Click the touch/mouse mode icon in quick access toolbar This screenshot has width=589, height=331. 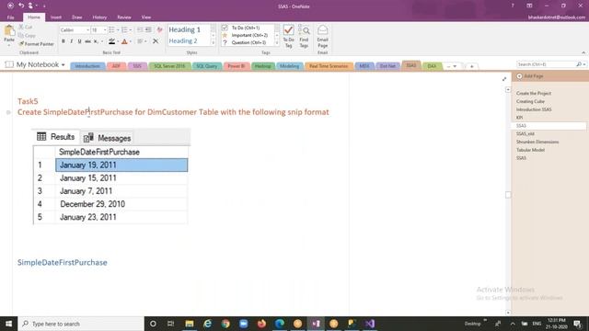(x=30, y=6)
